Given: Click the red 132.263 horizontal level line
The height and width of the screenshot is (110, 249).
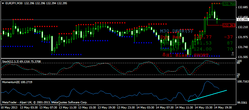Looking at the screenshot, I should (x=215, y=25).
